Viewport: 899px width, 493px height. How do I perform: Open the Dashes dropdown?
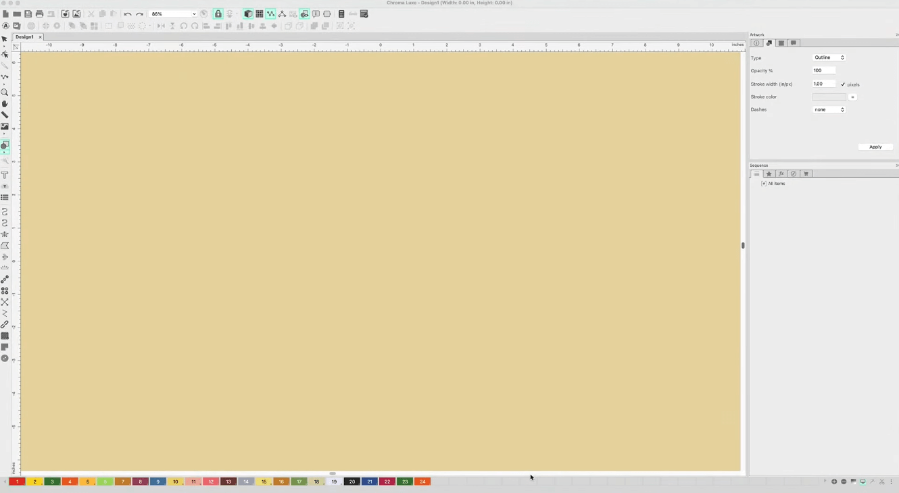pyautogui.click(x=829, y=109)
